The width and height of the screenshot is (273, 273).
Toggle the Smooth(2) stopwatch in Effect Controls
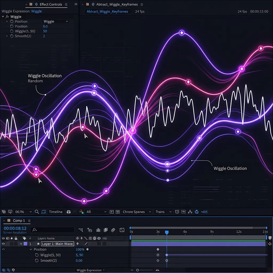coord(12,36)
